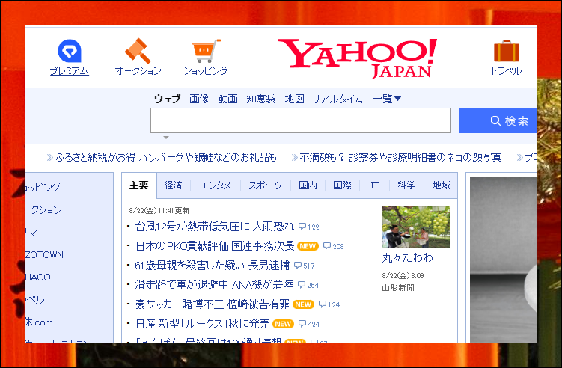Open sidebar オークション link
This screenshot has height=368, width=562.
point(43,209)
